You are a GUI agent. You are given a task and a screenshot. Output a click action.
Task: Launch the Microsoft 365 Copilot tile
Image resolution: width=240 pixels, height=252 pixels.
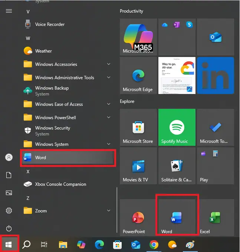tap(138, 37)
